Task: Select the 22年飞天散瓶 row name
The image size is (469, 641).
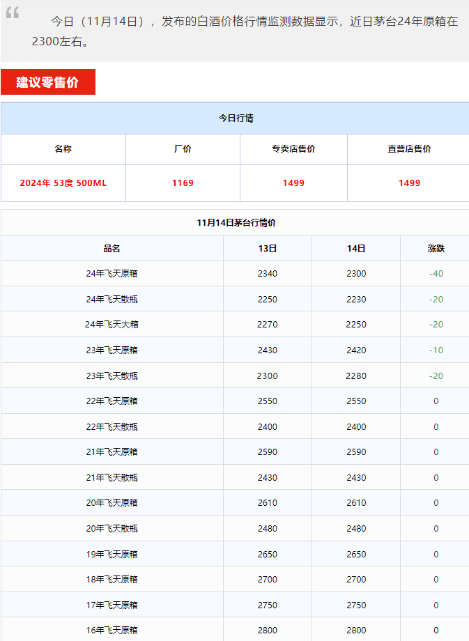Action: [x=112, y=427]
